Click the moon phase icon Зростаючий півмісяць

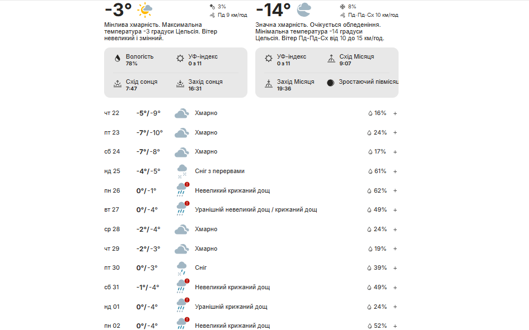[x=331, y=83]
